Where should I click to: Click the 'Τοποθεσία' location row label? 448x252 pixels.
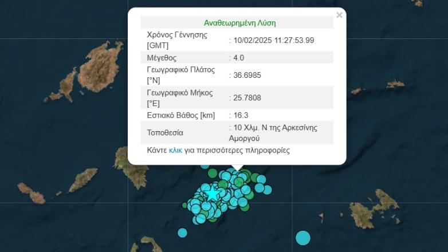pos(165,132)
